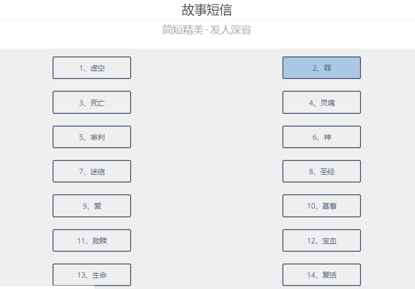Open story 6、神
This screenshot has width=415, height=289.
(x=322, y=137)
